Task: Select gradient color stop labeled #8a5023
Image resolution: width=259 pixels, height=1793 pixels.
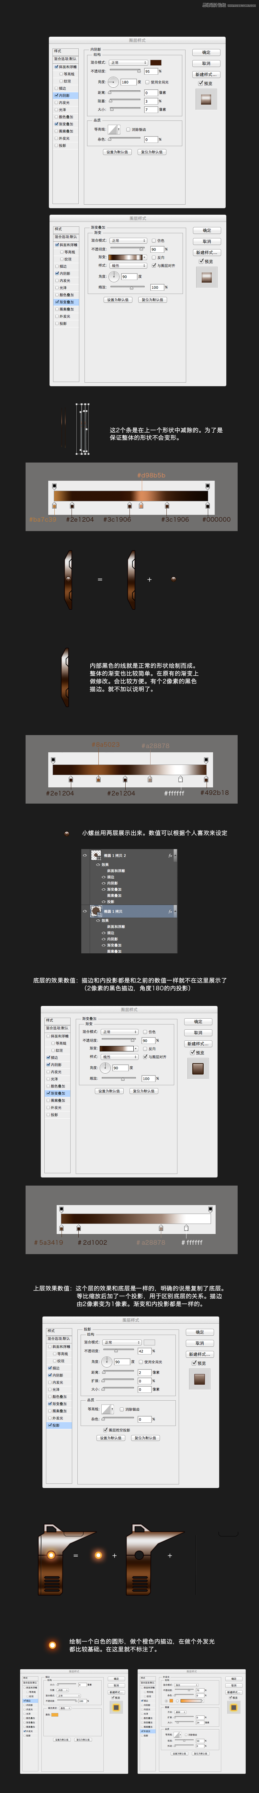Action: click(x=99, y=779)
